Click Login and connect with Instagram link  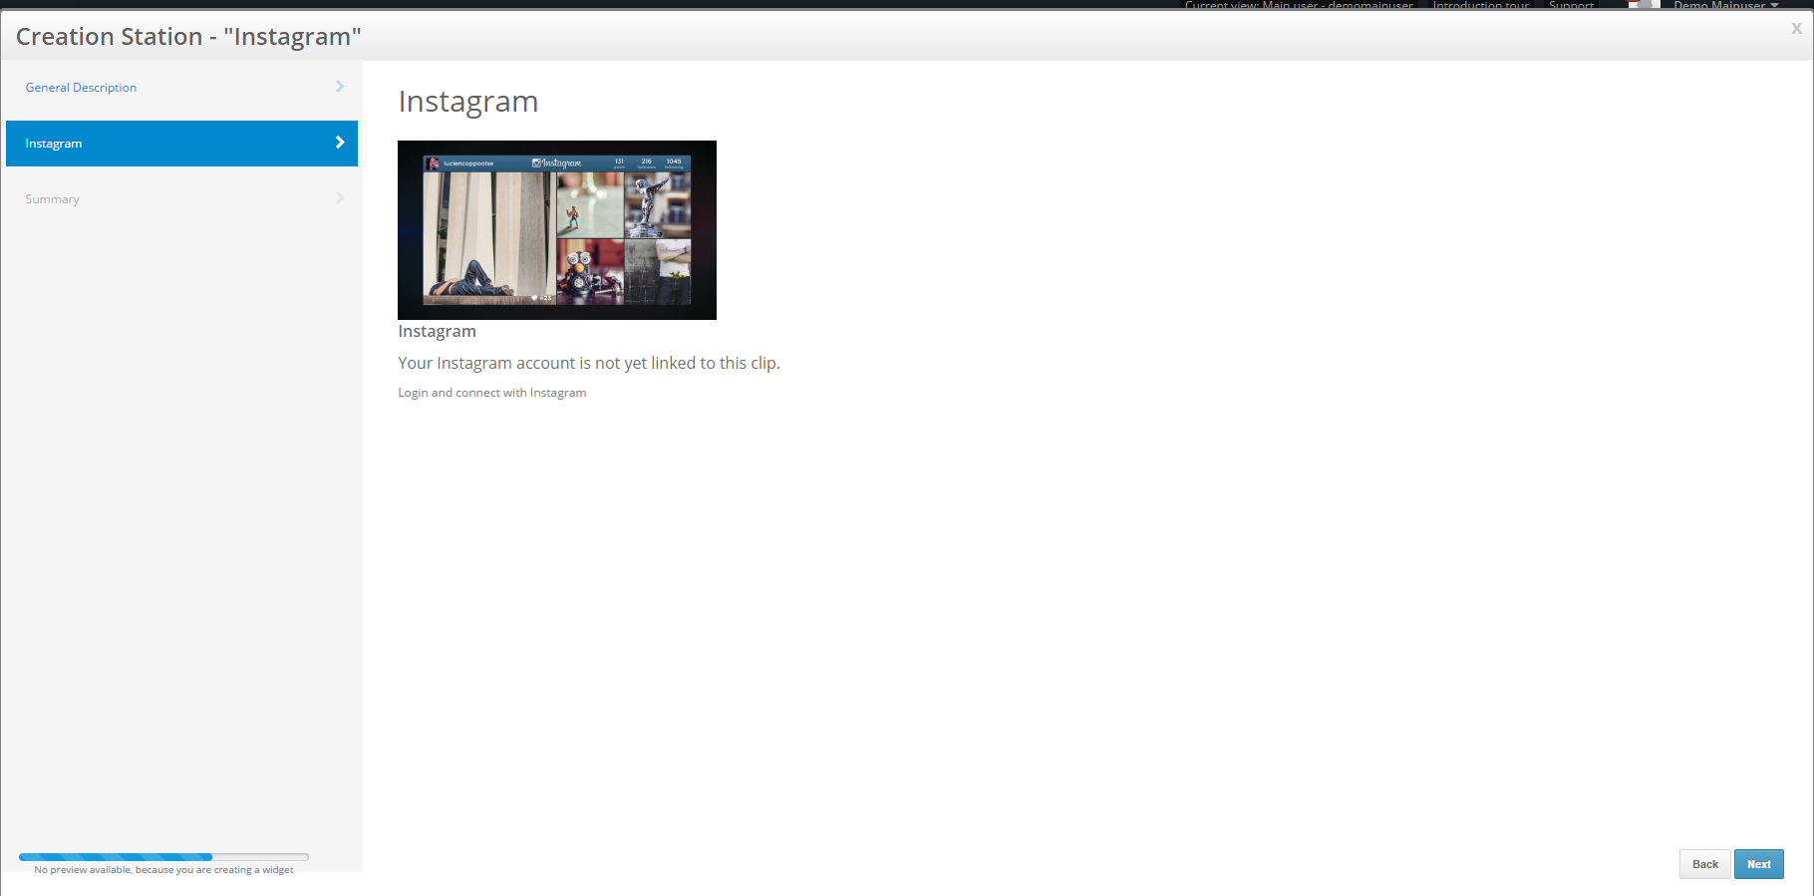click(492, 393)
